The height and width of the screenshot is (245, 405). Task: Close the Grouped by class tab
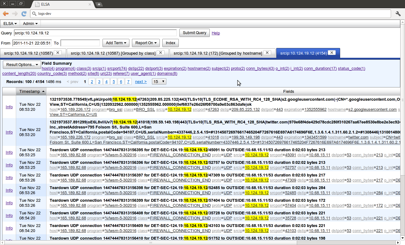pyautogui.click(x=160, y=53)
